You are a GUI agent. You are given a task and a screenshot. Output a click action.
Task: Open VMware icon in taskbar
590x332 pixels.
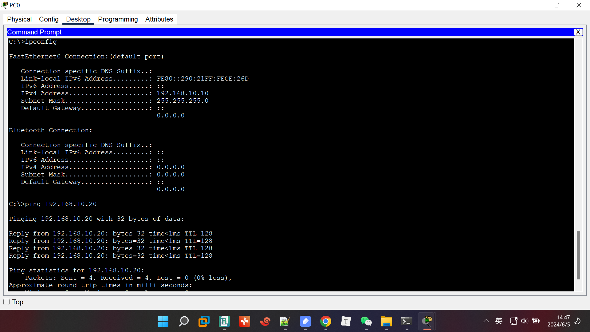204,322
